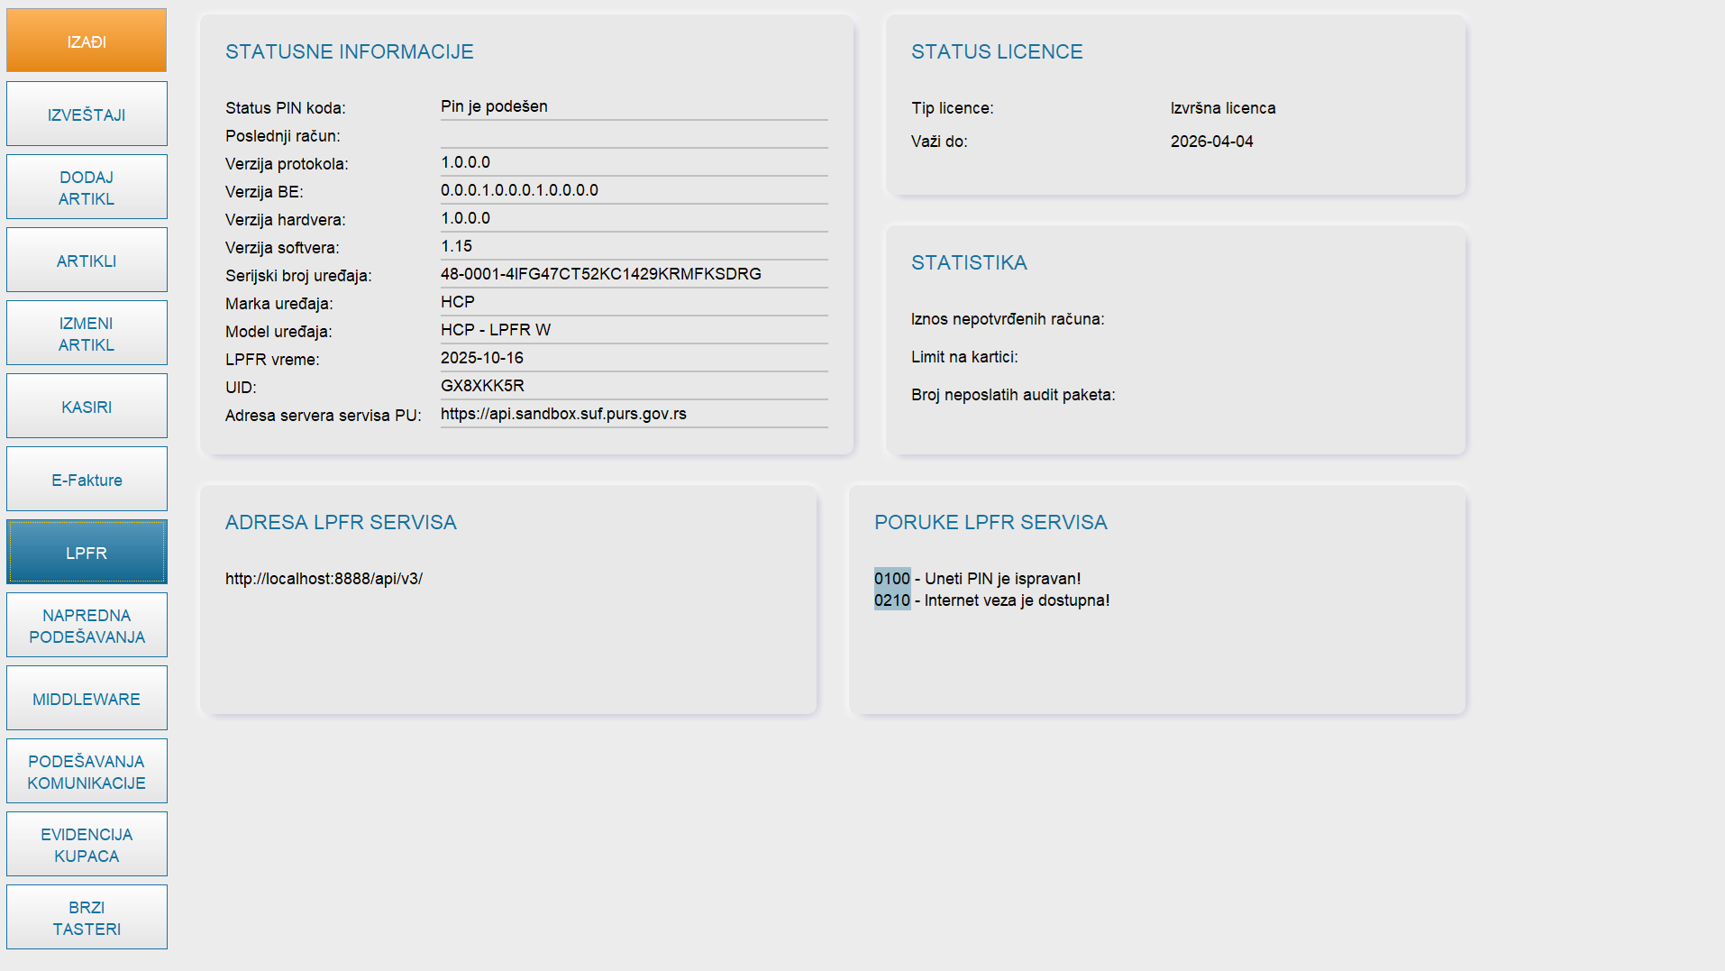
Task: Click the Marka uređaja value HCP
Action: tap(458, 302)
